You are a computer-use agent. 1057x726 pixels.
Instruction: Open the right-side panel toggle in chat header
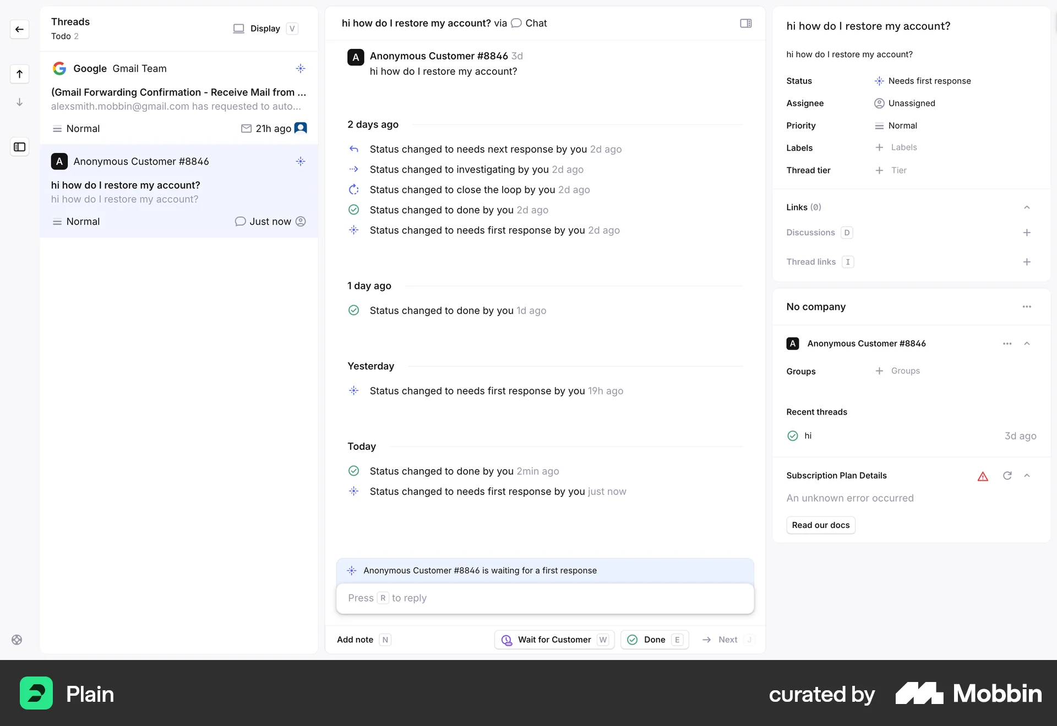point(746,23)
